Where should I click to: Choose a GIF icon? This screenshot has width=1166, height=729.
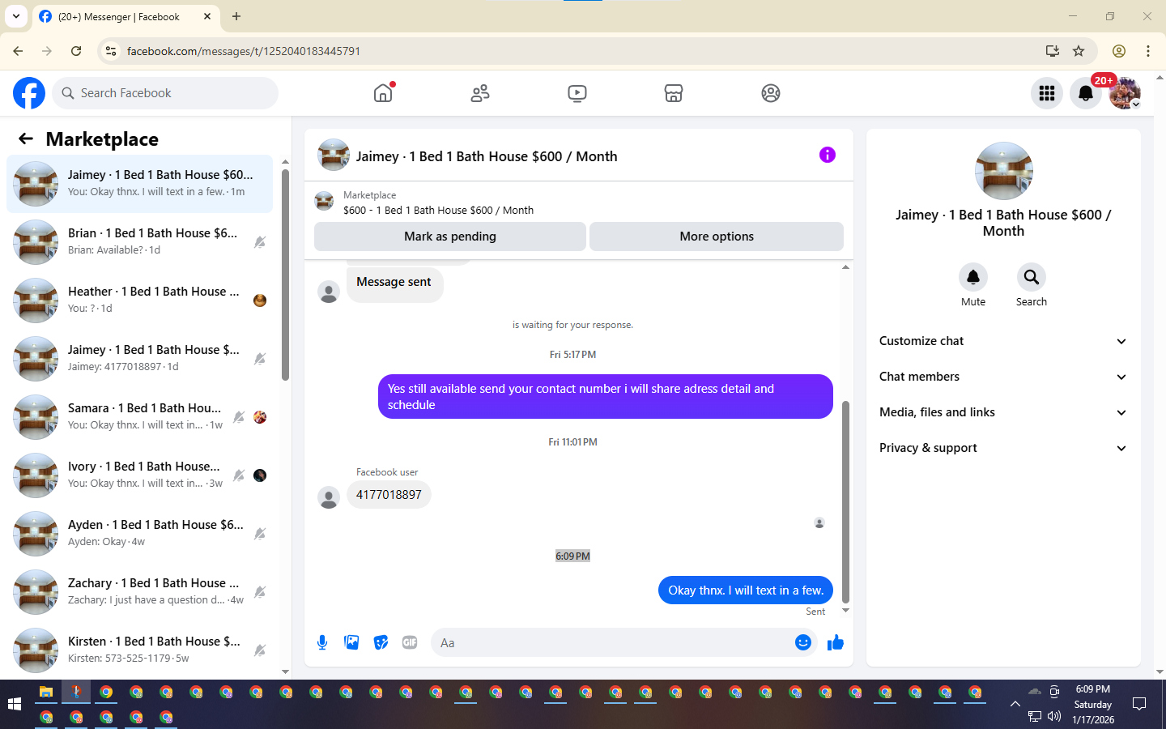point(410,642)
